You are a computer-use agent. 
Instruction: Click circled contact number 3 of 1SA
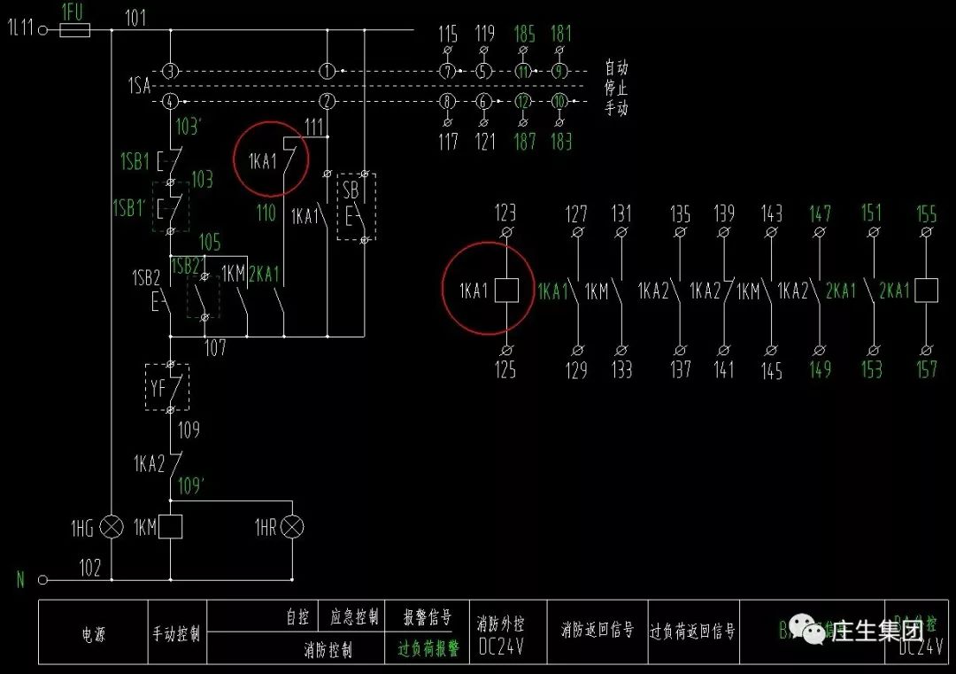(x=170, y=71)
